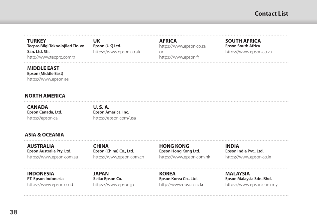Viewport: 317px width, 224px height.
Task: Click the KOREA heading
Action: coord(167,174)
